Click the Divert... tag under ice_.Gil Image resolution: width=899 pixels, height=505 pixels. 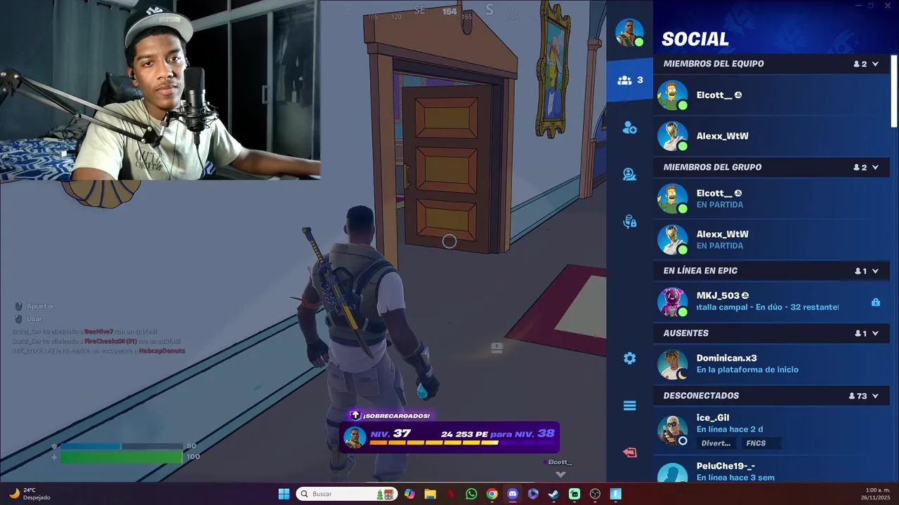point(716,443)
